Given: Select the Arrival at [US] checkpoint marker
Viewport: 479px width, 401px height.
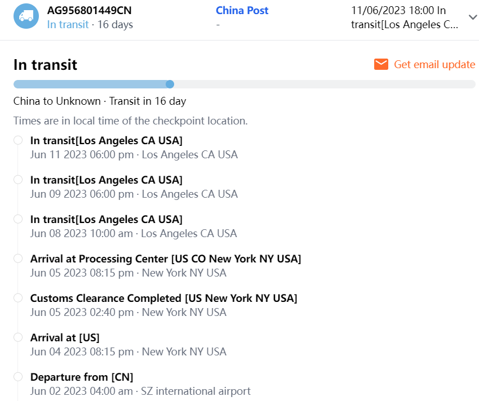Looking at the screenshot, I should (18, 337).
